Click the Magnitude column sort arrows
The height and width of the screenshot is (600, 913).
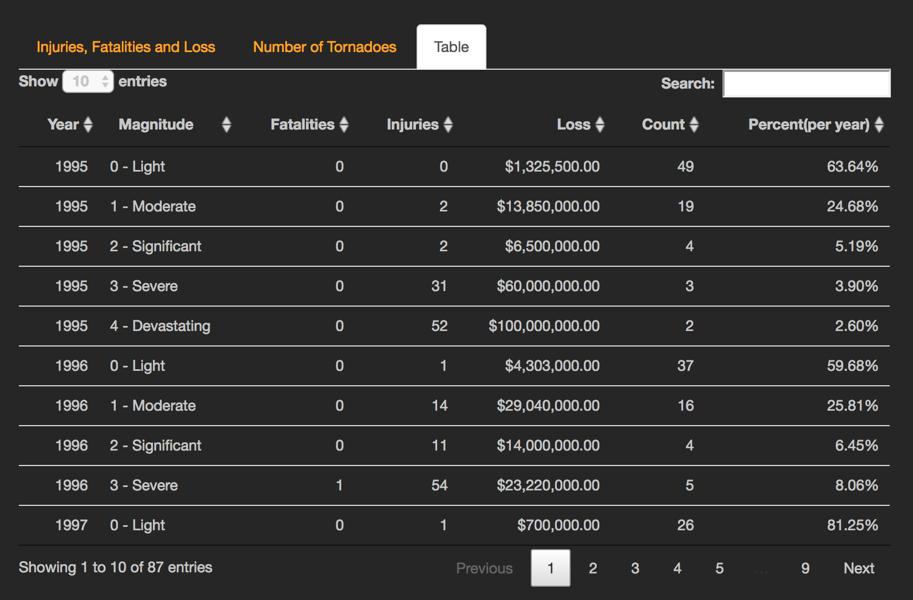(x=226, y=125)
